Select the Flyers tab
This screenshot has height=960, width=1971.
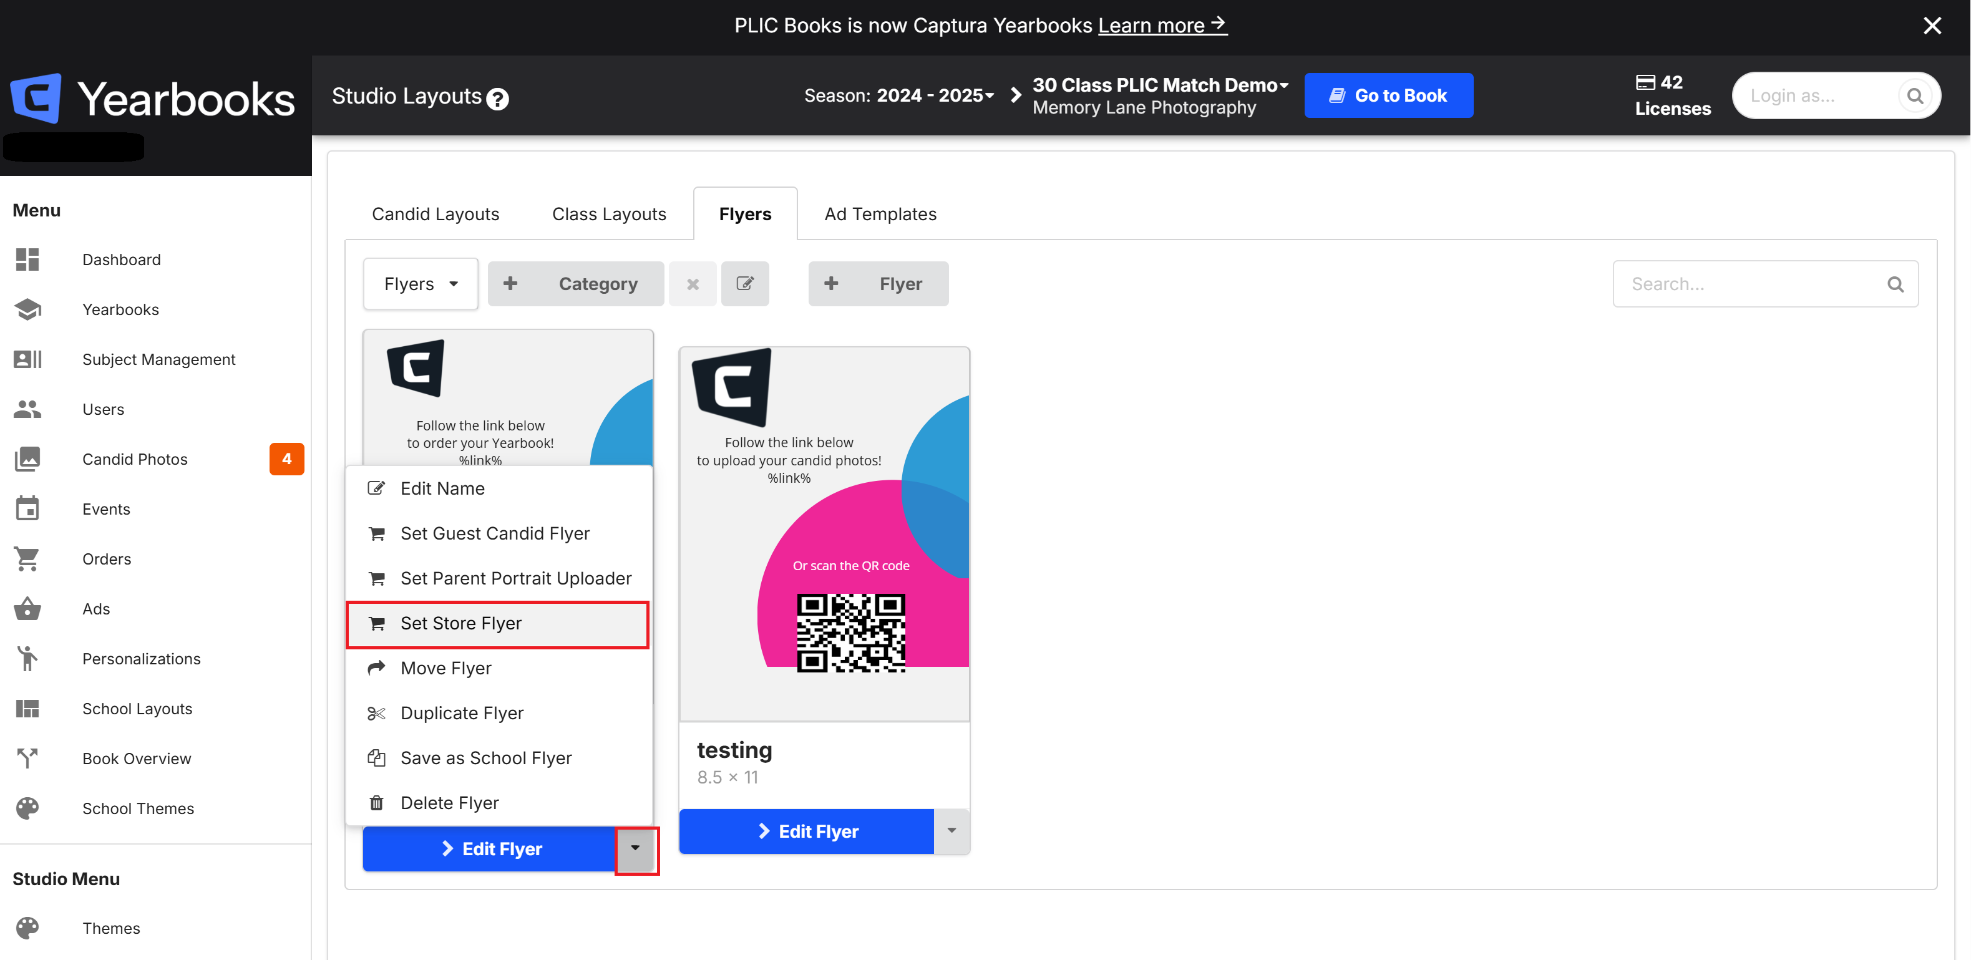coord(745,214)
